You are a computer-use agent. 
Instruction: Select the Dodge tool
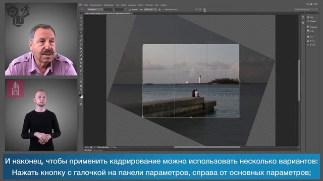[81, 66]
